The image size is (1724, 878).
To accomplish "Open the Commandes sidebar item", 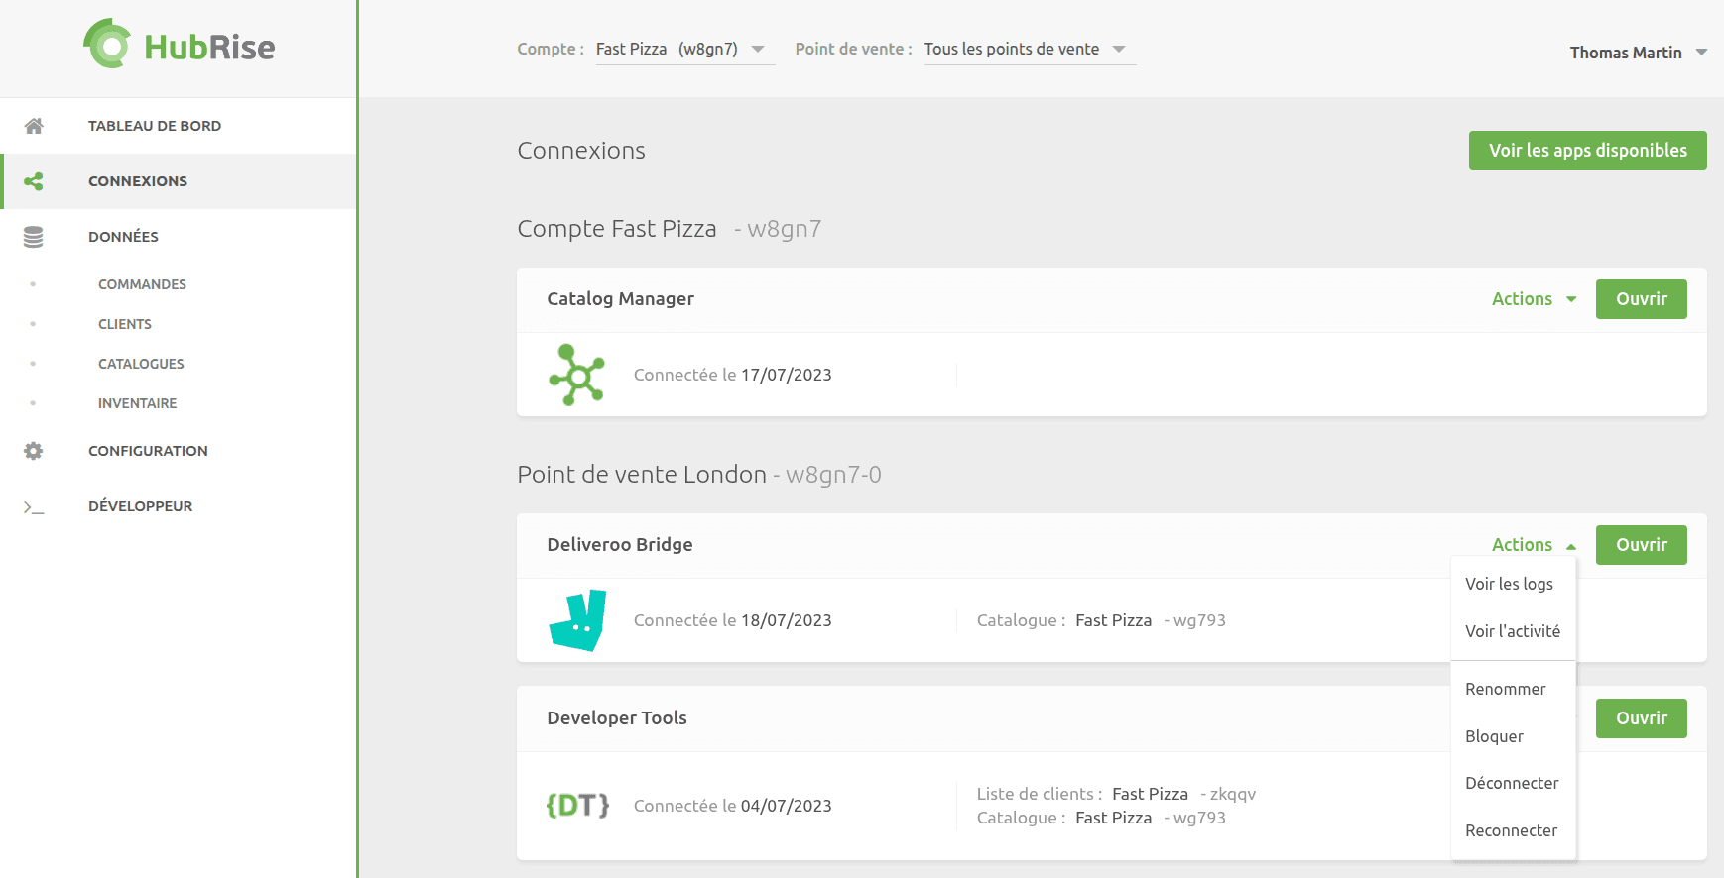I will [x=142, y=284].
